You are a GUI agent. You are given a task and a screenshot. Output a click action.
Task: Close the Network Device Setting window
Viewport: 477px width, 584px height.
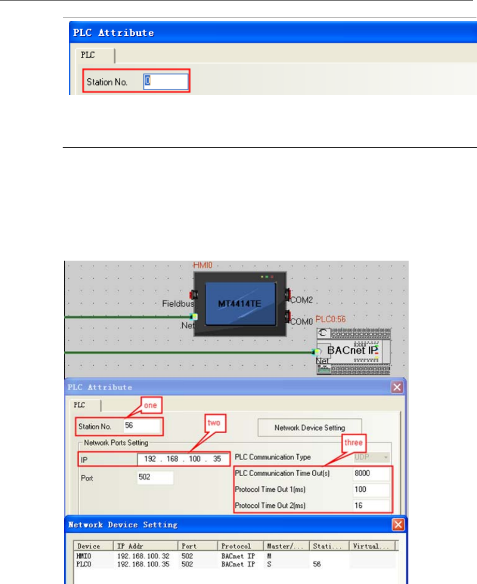398,525
